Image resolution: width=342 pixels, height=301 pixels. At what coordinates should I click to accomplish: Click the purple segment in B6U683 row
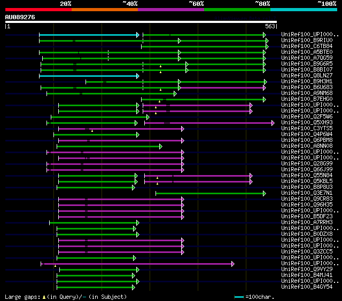(x=222, y=88)
